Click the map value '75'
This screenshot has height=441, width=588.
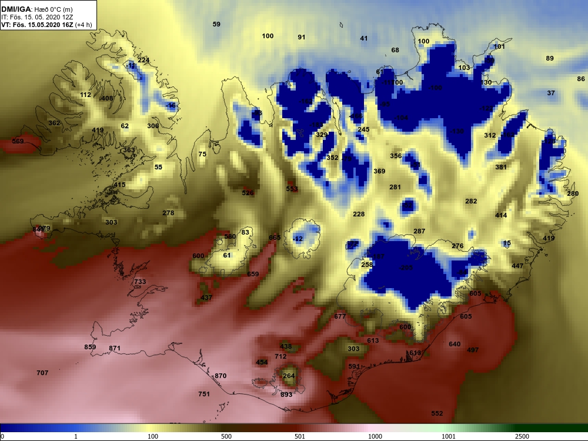[x=202, y=154]
